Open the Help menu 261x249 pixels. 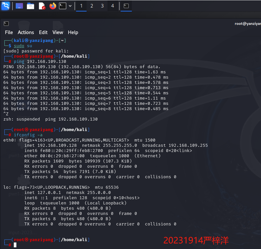tap(73, 32)
